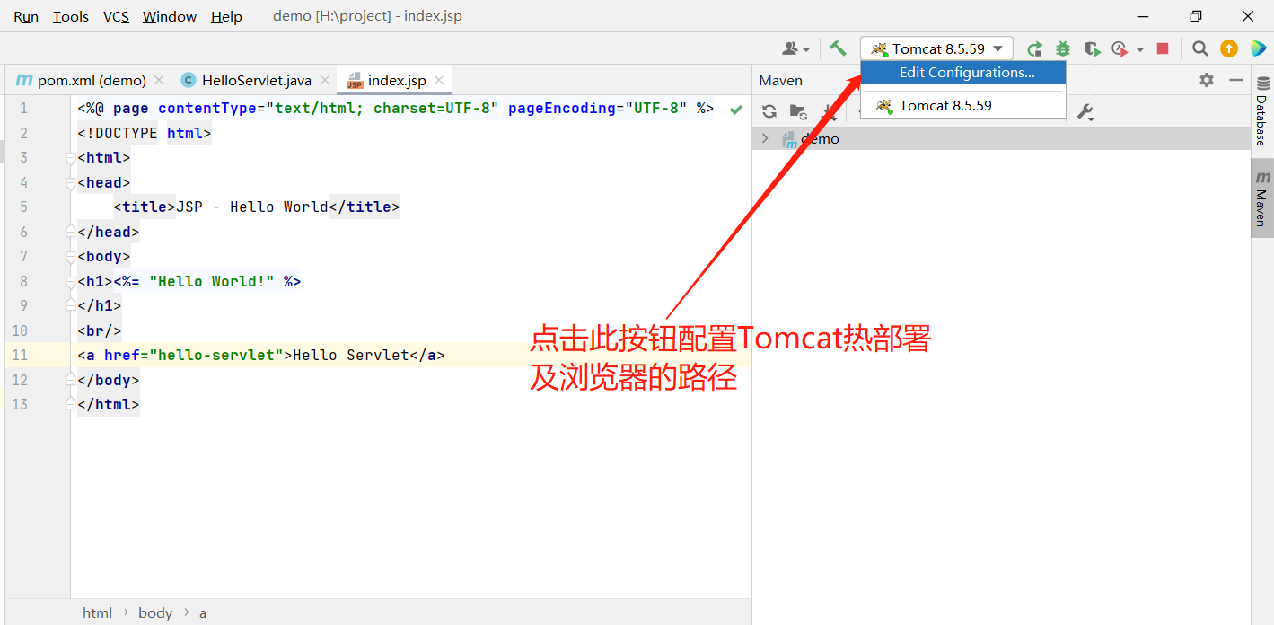
Task: Select Tomcat 8.5.59 in the dropdown list
Action: click(x=963, y=105)
